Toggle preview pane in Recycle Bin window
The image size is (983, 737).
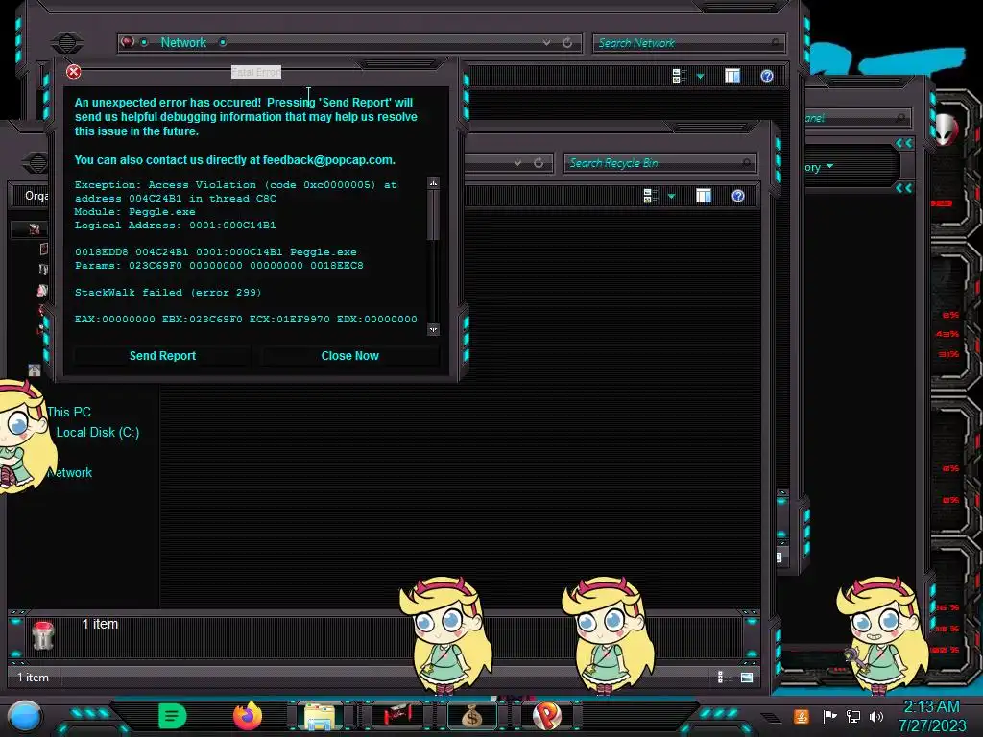704,196
